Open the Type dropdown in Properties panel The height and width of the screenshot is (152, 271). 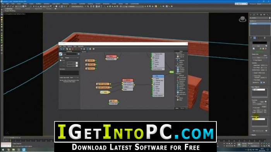coord(72,57)
